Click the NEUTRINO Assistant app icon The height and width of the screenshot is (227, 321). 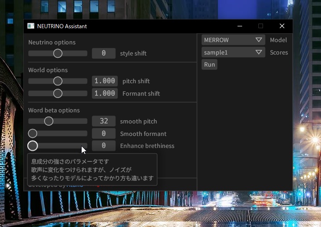point(31,26)
